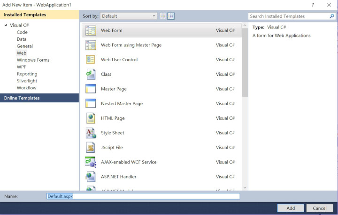Viewport: 338px width, 215px height.
Task: Click the Search Installed Templates box
Action: click(288, 16)
